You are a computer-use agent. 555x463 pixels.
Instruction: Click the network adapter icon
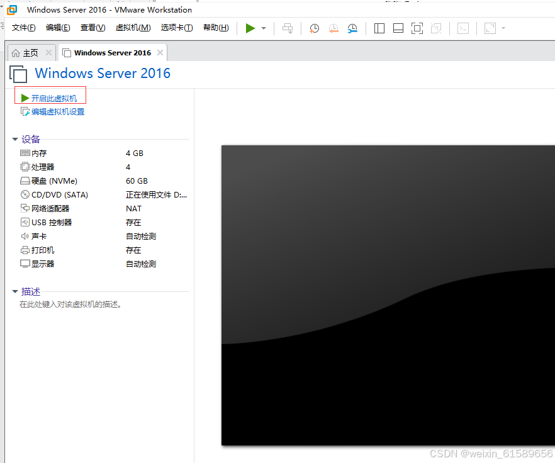(x=25, y=208)
